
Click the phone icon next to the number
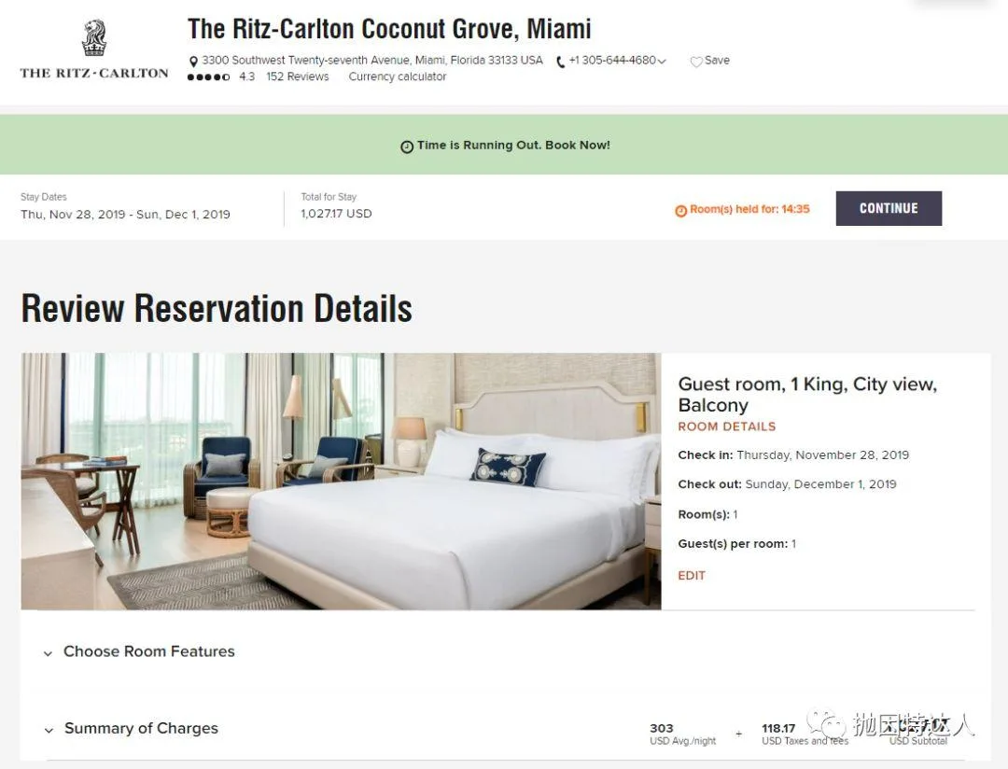pyautogui.click(x=561, y=63)
